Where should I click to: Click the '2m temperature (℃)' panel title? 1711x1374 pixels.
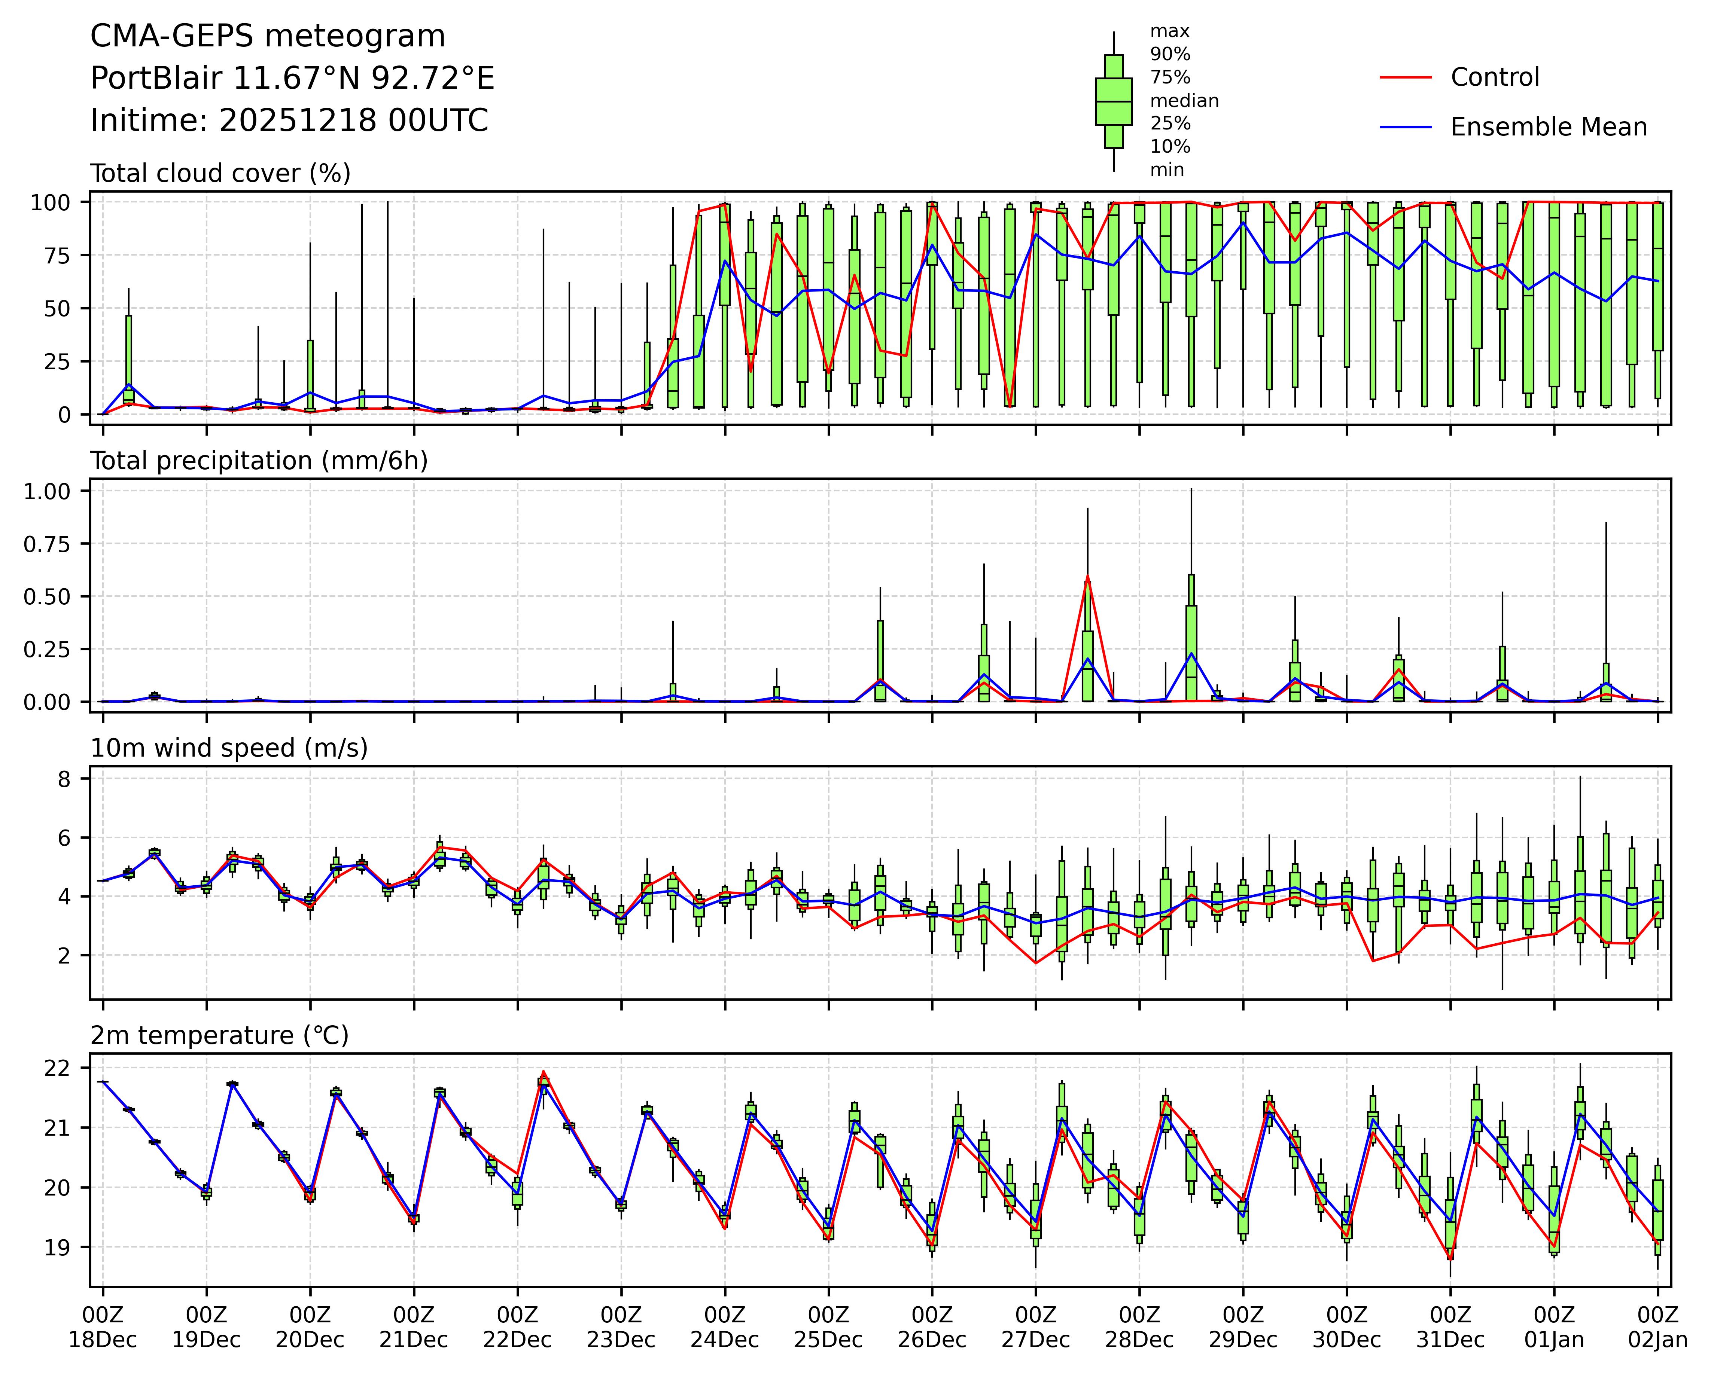[219, 1035]
